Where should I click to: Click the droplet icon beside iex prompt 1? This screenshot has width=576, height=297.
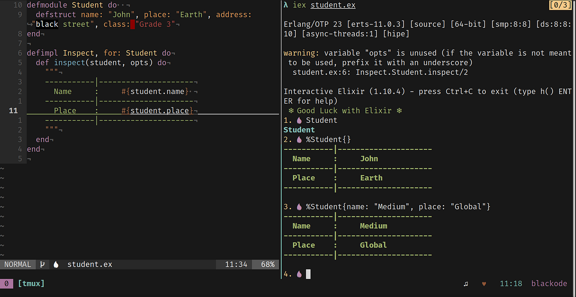pos(299,120)
